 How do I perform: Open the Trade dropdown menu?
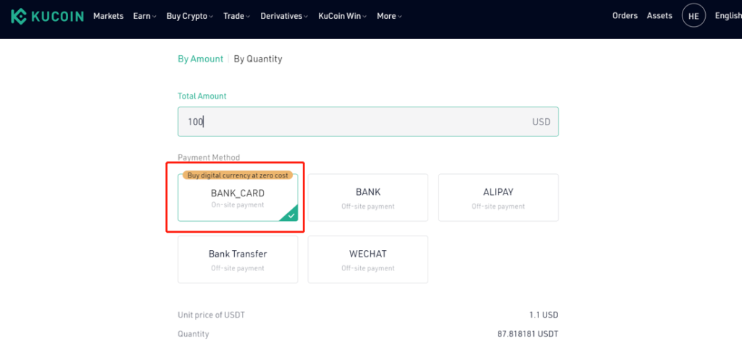point(237,16)
